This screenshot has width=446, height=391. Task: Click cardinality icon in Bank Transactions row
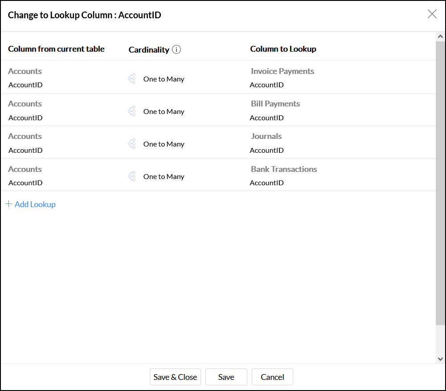click(x=132, y=176)
